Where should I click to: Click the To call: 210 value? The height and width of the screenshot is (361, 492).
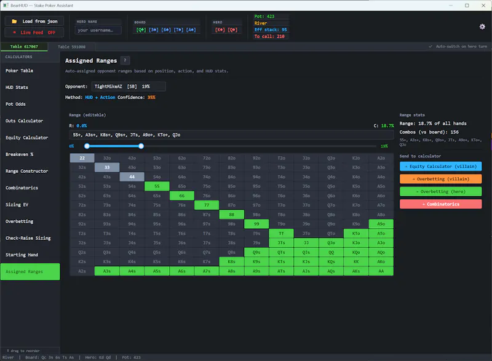click(x=269, y=36)
